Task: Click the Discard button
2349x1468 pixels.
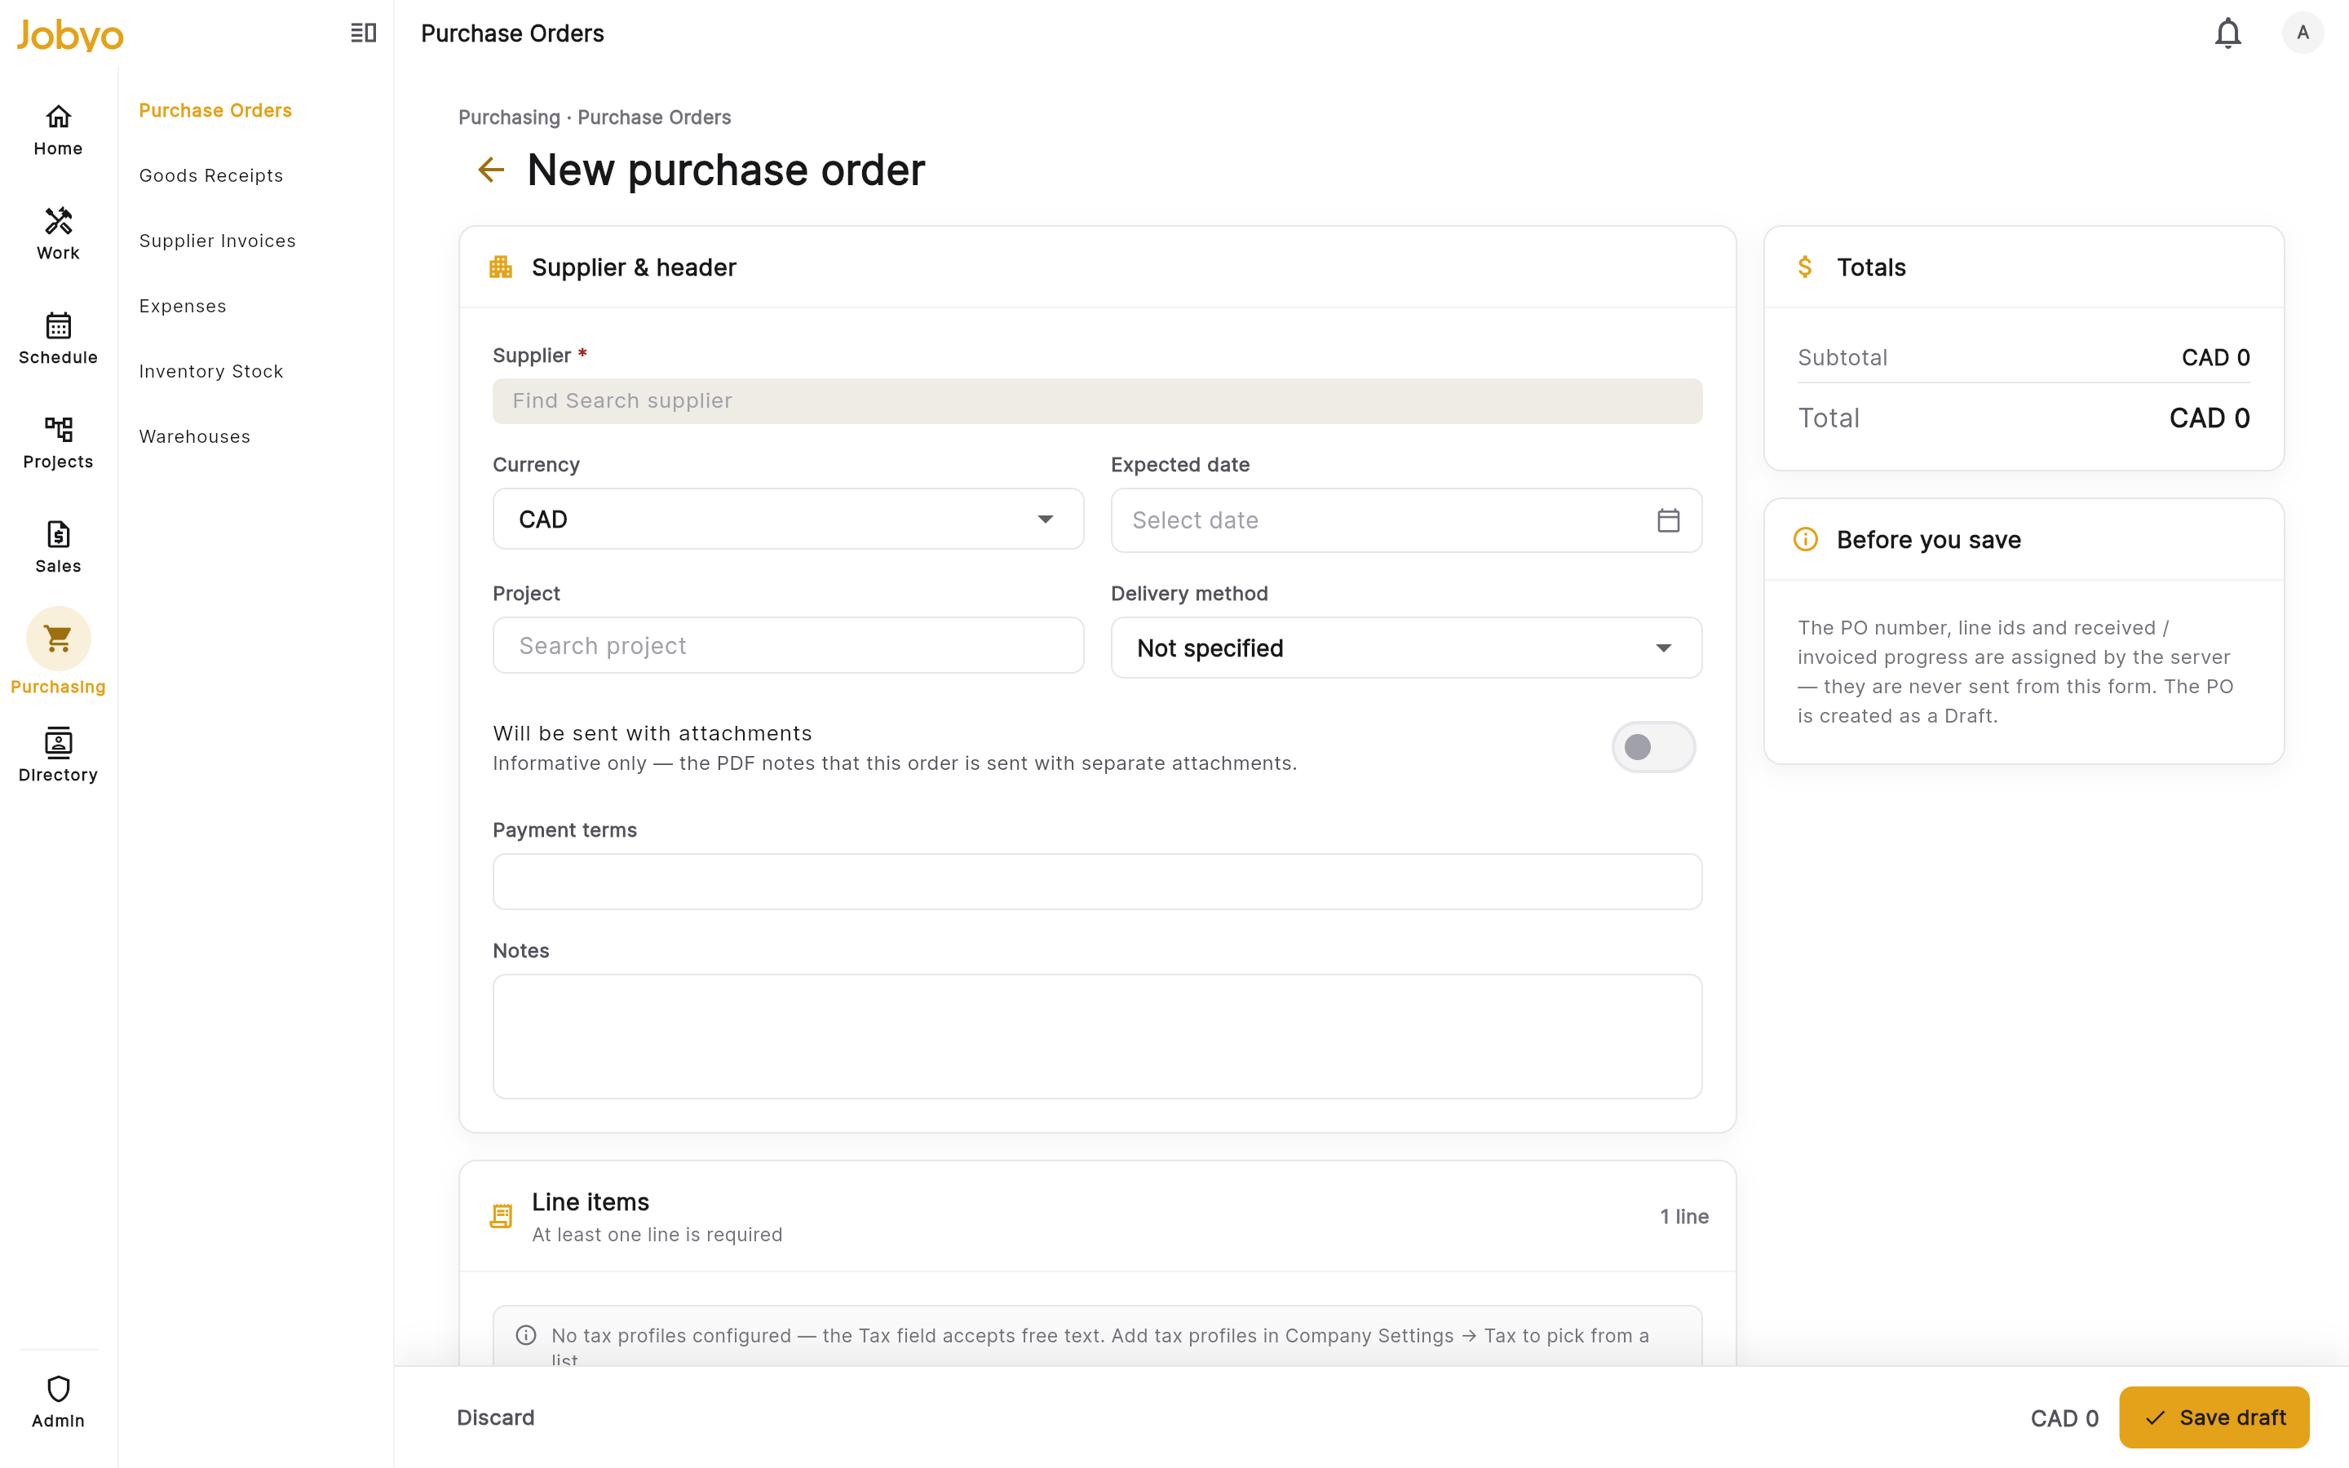Action: coord(495,1417)
